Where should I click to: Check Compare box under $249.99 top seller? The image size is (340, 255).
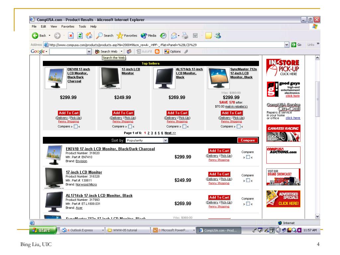(130, 127)
